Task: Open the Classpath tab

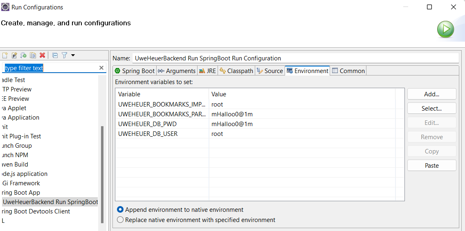Action: [x=236, y=71]
